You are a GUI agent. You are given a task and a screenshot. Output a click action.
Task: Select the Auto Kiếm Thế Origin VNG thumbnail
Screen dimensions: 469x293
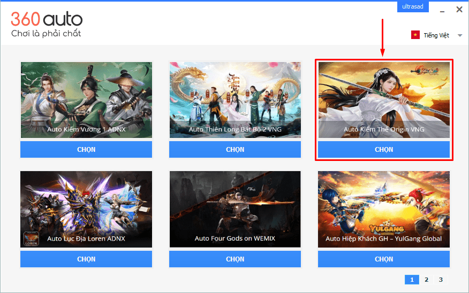(384, 100)
